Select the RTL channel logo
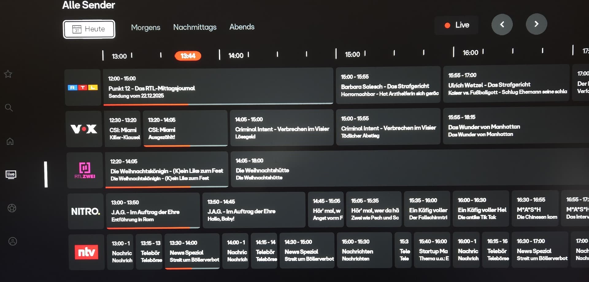 pos(83,87)
